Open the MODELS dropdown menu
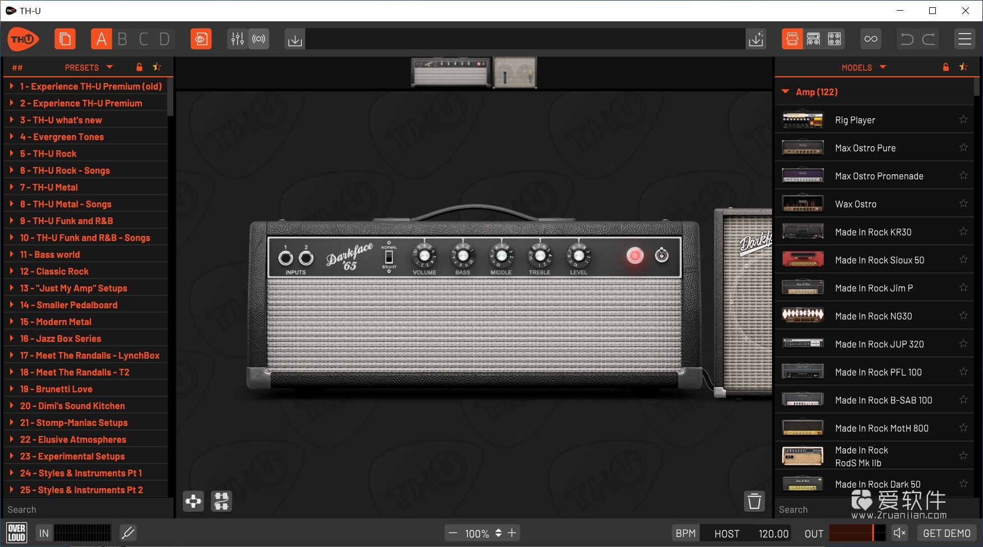Image resolution: width=983 pixels, height=547 pixels. click(864, 67)
